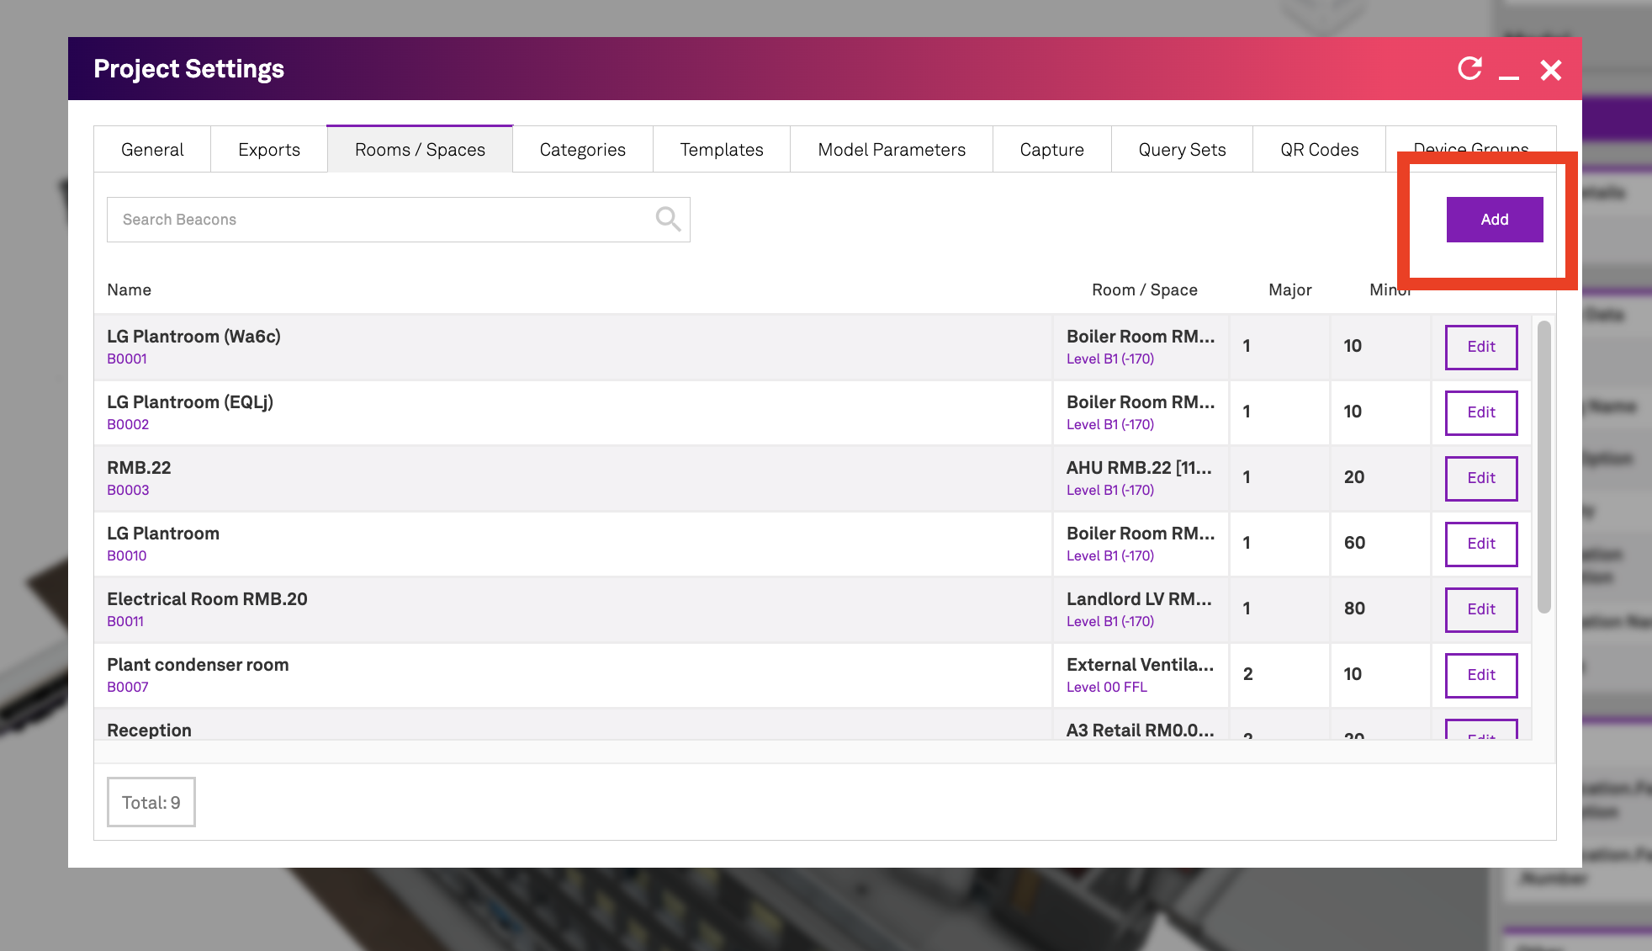Click the search magnifier icon
Viewport: 1652px width, 951px height.
[x=668, y=219]
